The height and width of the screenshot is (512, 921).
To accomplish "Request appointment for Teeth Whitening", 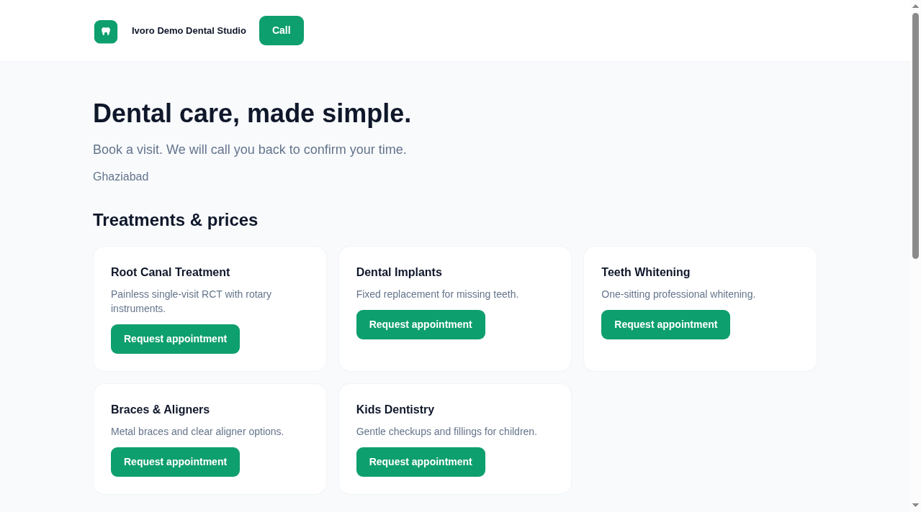I will tap(665, 324).
